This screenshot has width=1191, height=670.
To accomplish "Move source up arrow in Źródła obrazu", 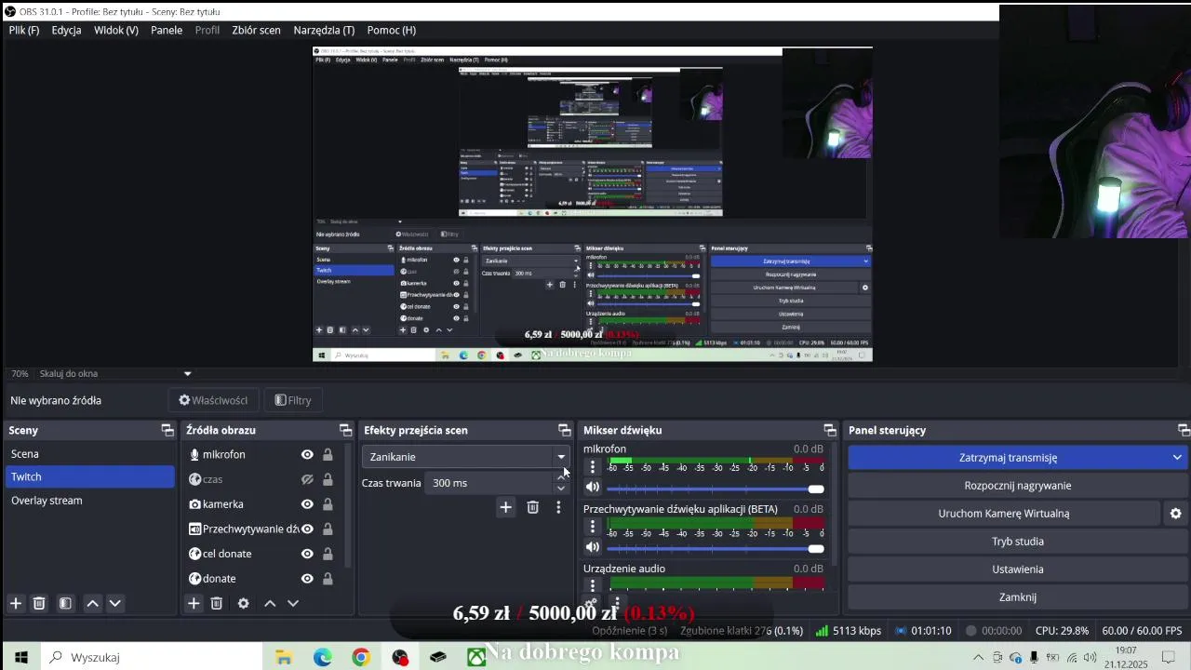I will coord(270,603).
